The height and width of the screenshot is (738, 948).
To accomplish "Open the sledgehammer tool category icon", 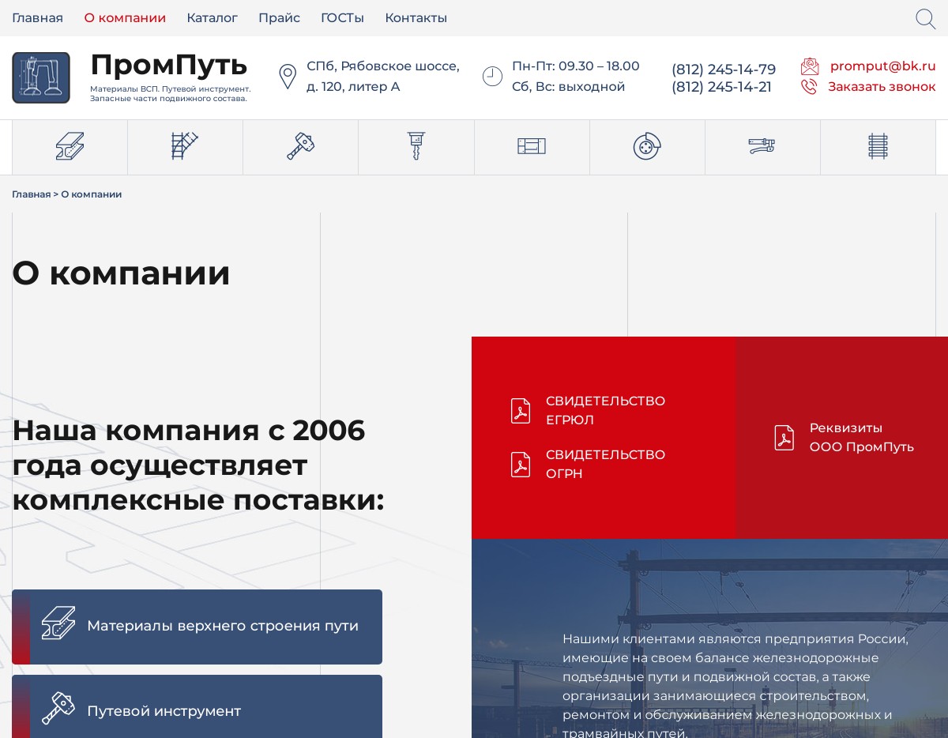I will 300,147.
